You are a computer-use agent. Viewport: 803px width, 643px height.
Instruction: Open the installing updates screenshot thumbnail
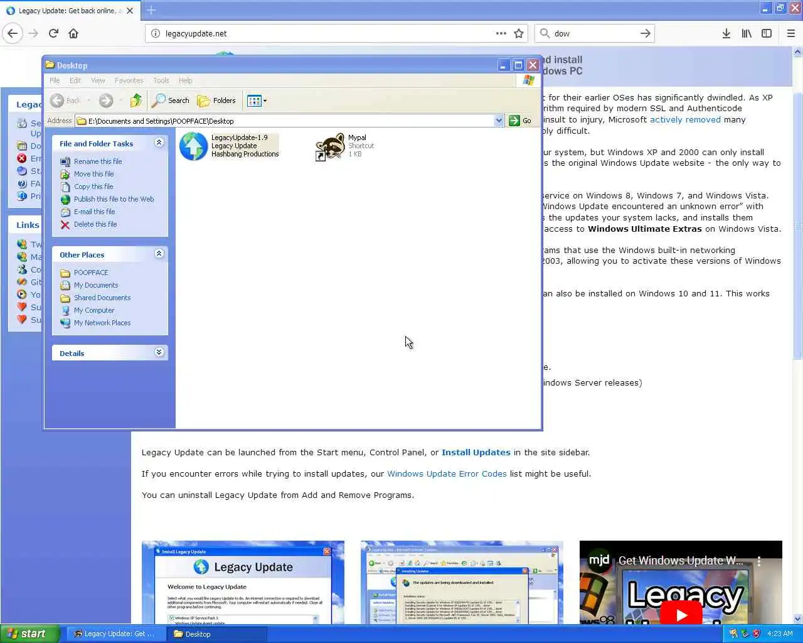462,582
